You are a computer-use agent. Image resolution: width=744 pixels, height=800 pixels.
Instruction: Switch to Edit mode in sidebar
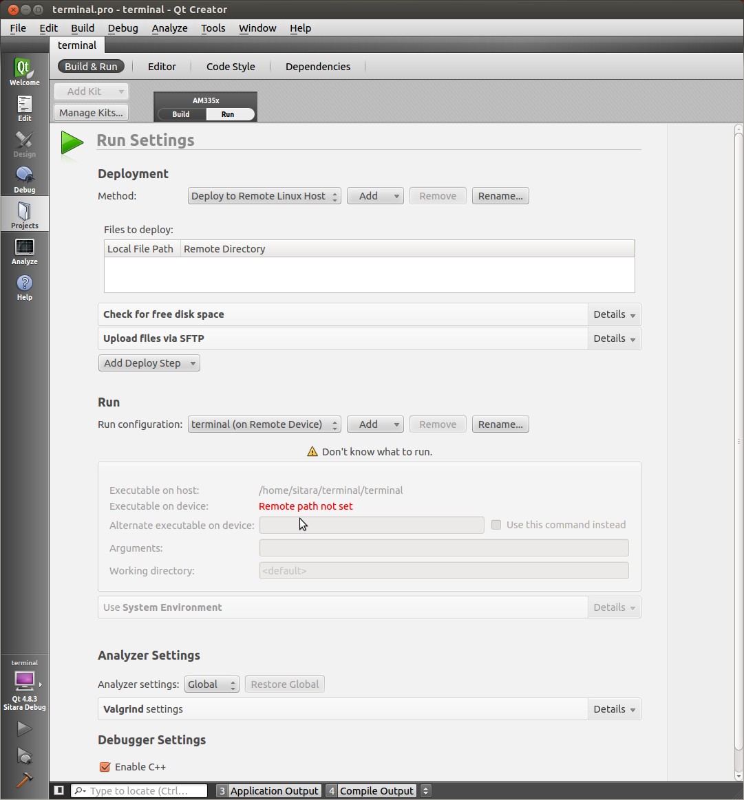(x=24, y=108)
